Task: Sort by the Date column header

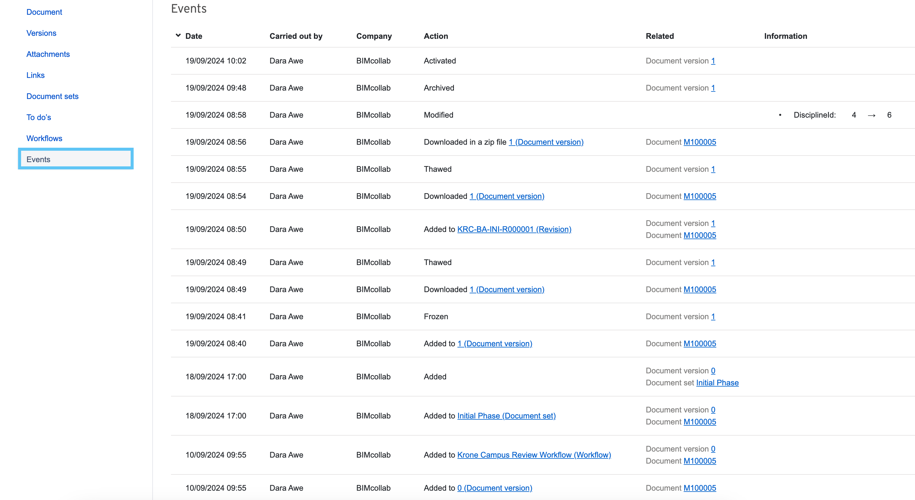Action: [x=194, y=36]
